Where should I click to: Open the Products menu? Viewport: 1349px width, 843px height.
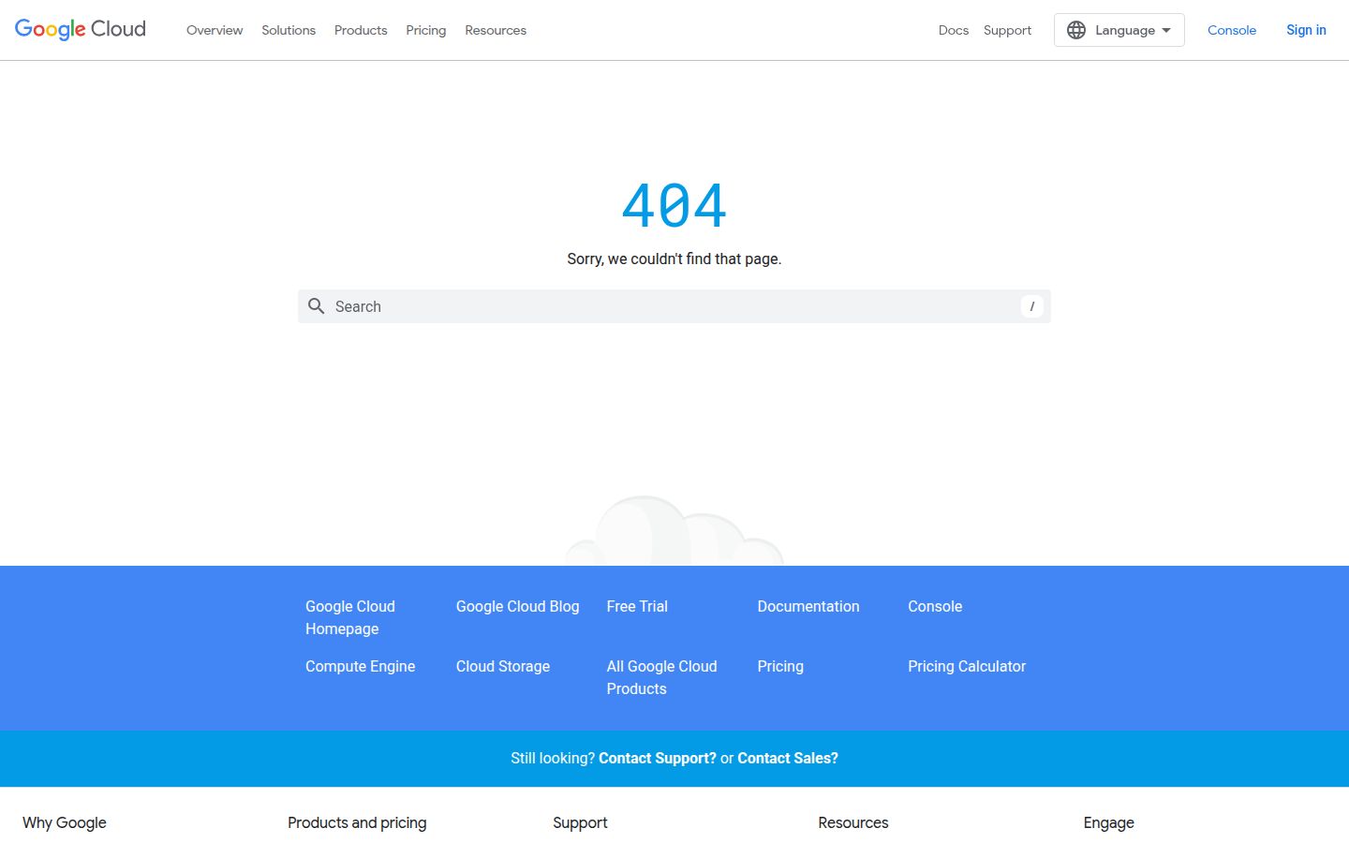pyautogui.click(x=361, y=30)
